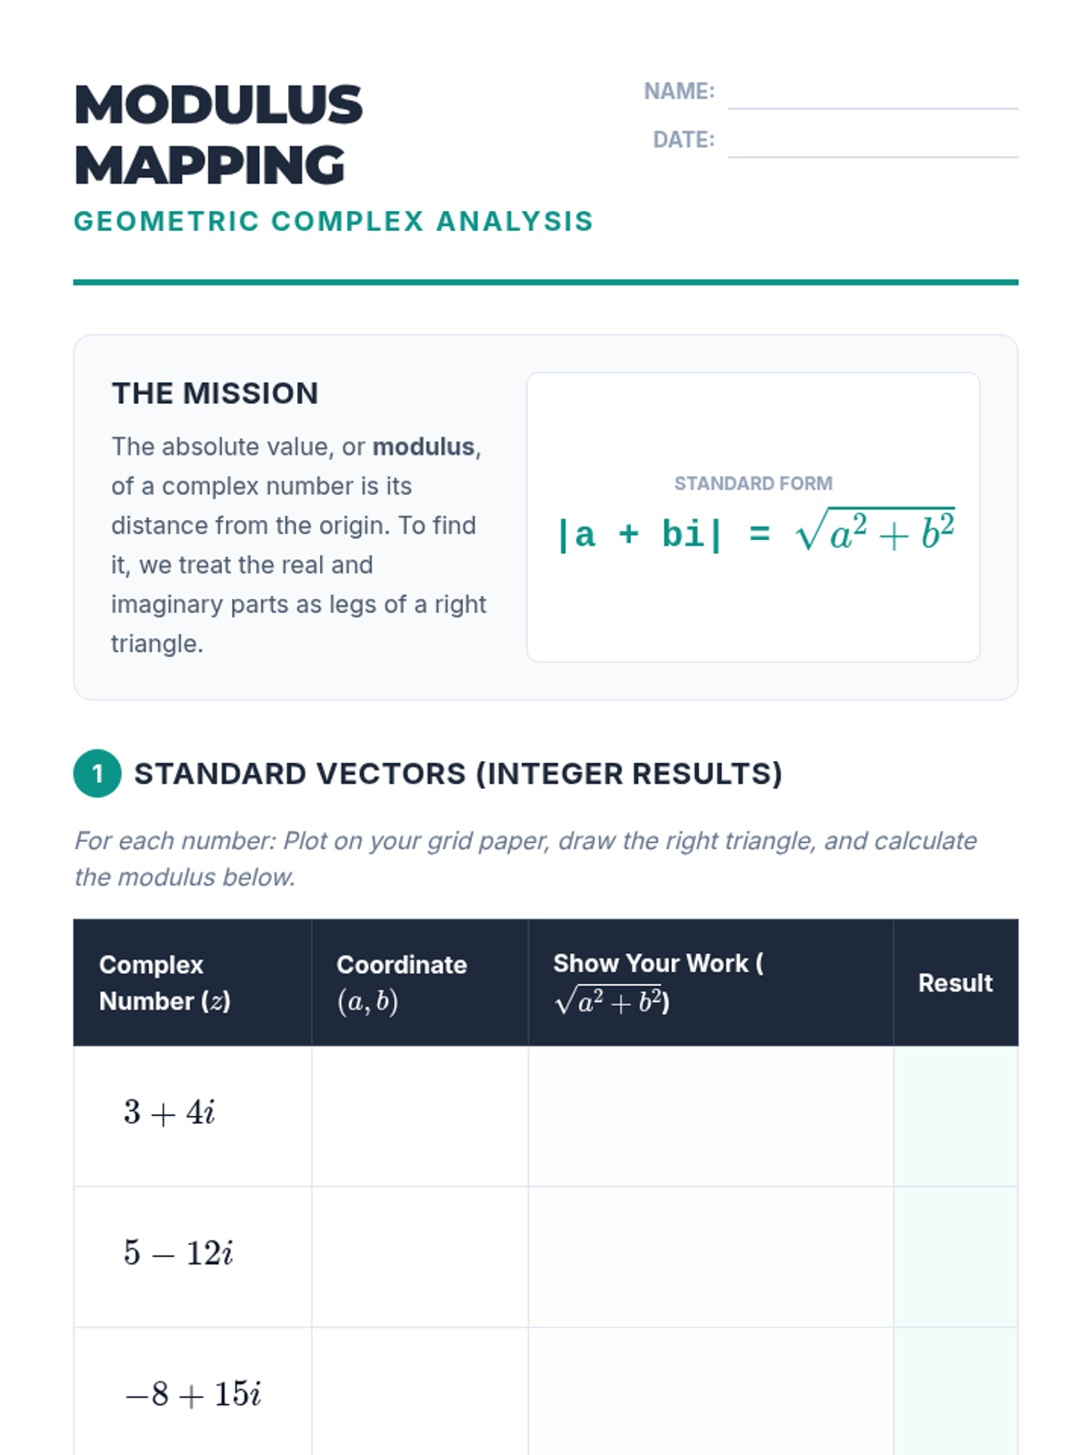
Task: Select the green number 1 section badge
Action: (x=97, y=774)
